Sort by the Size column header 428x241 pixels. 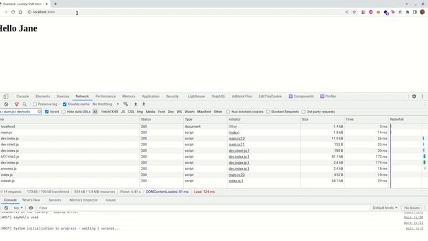pyautogui.click(x=322, y=119)
